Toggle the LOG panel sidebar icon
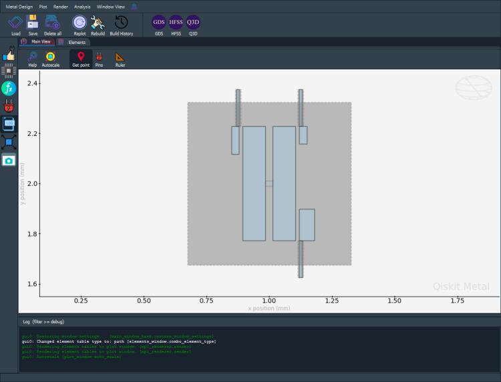Image resolution: width=501 pixels, height=382 pixels. [x=9, y=124]
